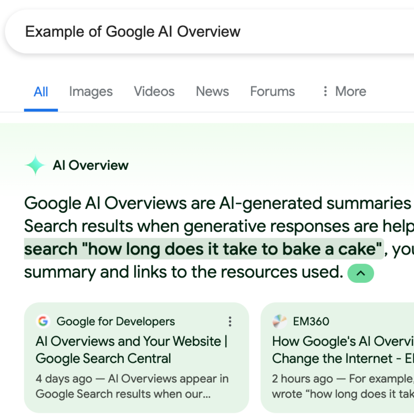Click the Google favicon on the developers card

click(43, 321)
